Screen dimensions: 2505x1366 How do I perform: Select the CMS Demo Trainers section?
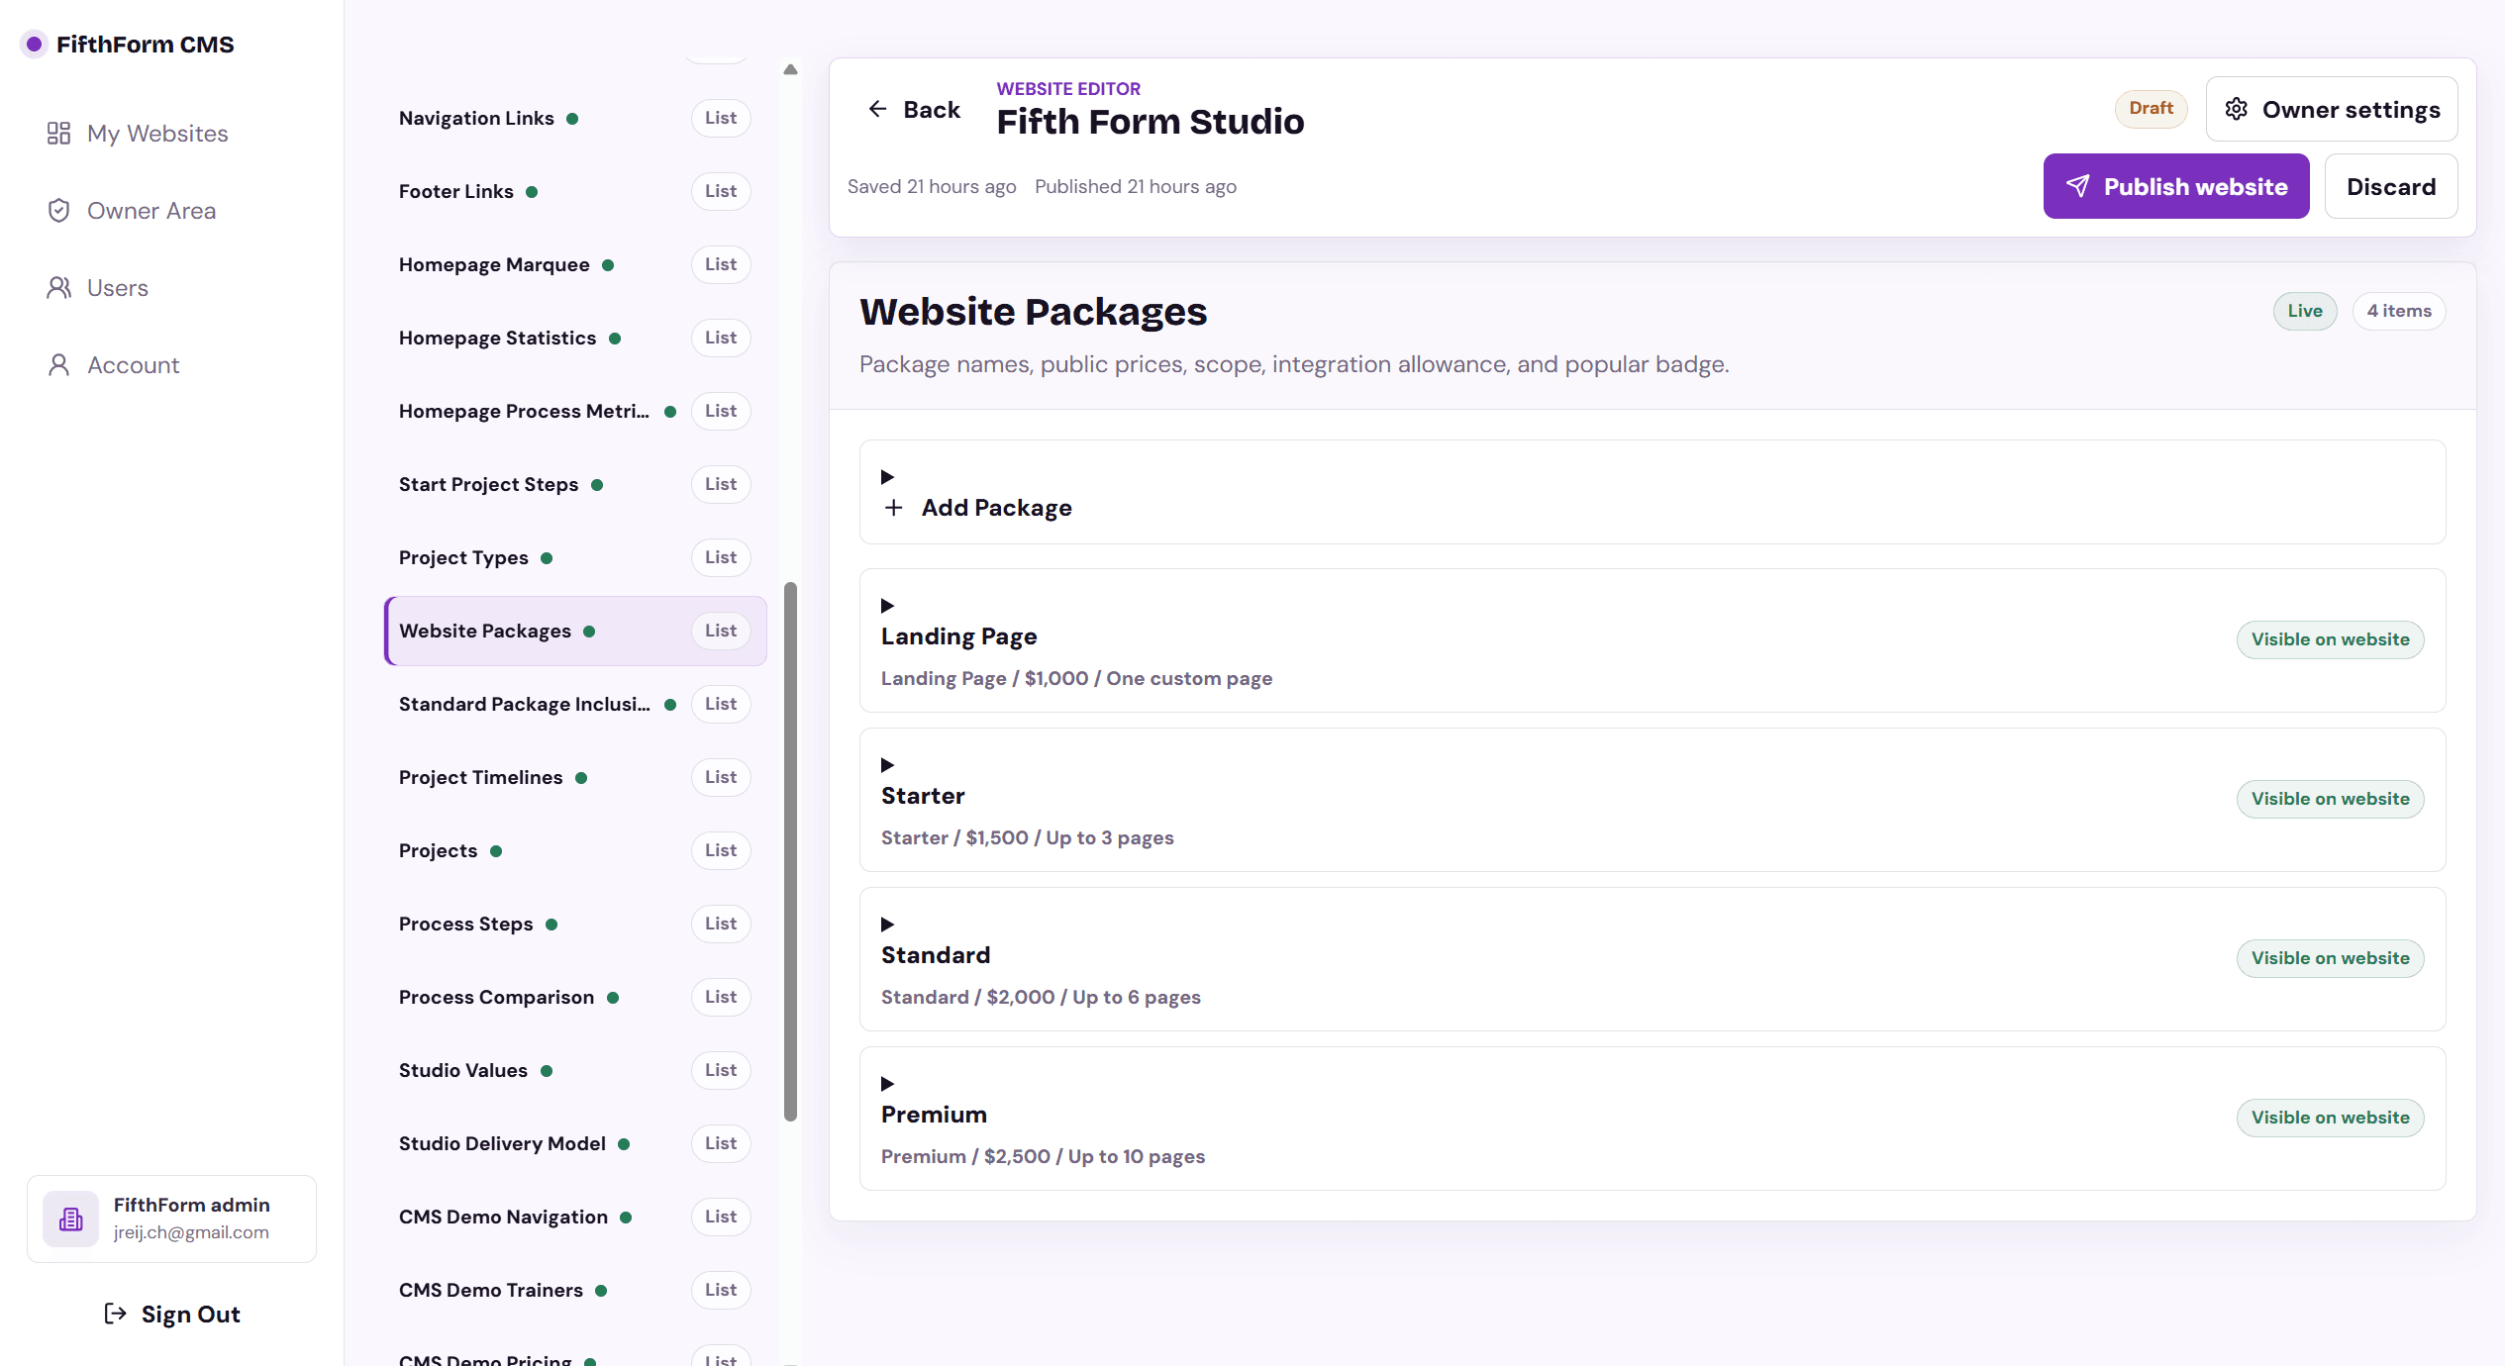coord(575,1290)
